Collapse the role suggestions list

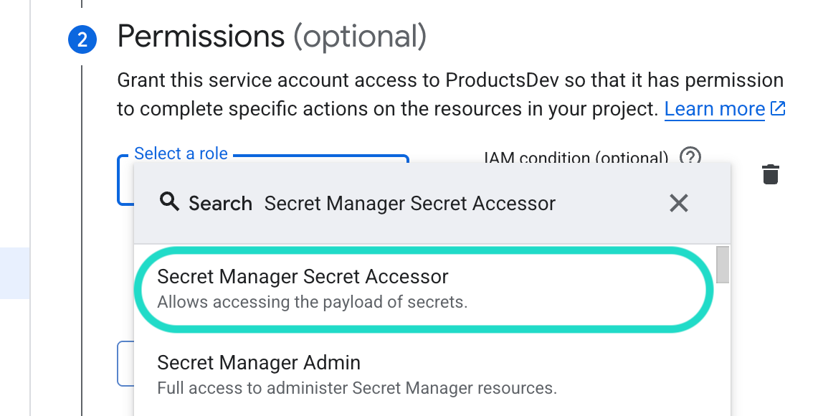point(678,203)
